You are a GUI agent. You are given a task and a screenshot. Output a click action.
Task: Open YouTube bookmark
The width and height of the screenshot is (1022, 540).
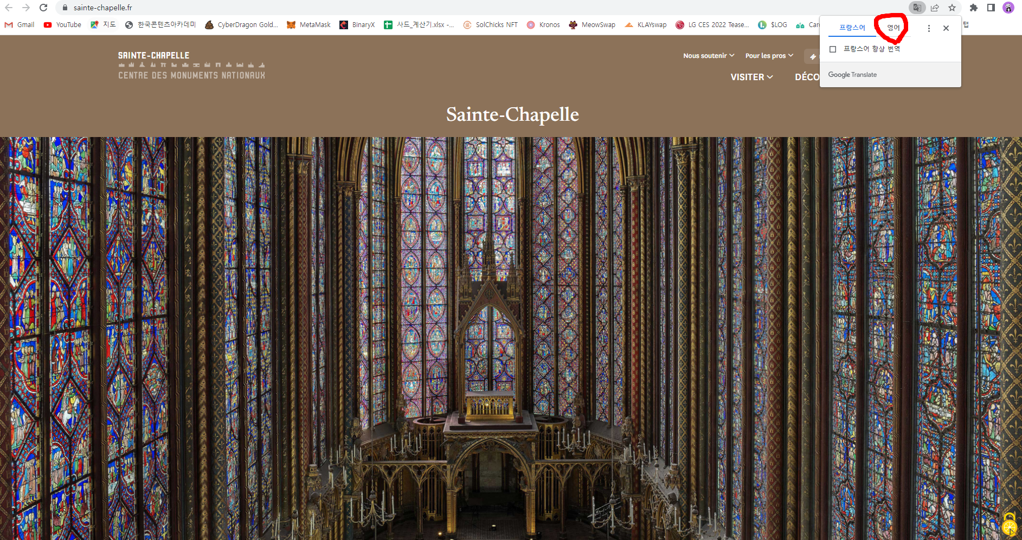[x=62, y=25]
